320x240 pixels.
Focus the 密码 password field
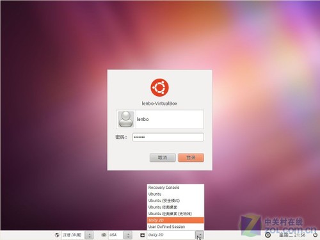tap(168, 137)
